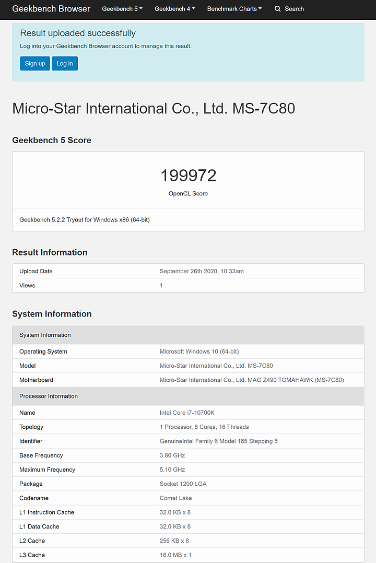The image size is (376, 563).
Task: Expand the Geekbench 4 dropdown menu
Action: [x=175, y=8]
